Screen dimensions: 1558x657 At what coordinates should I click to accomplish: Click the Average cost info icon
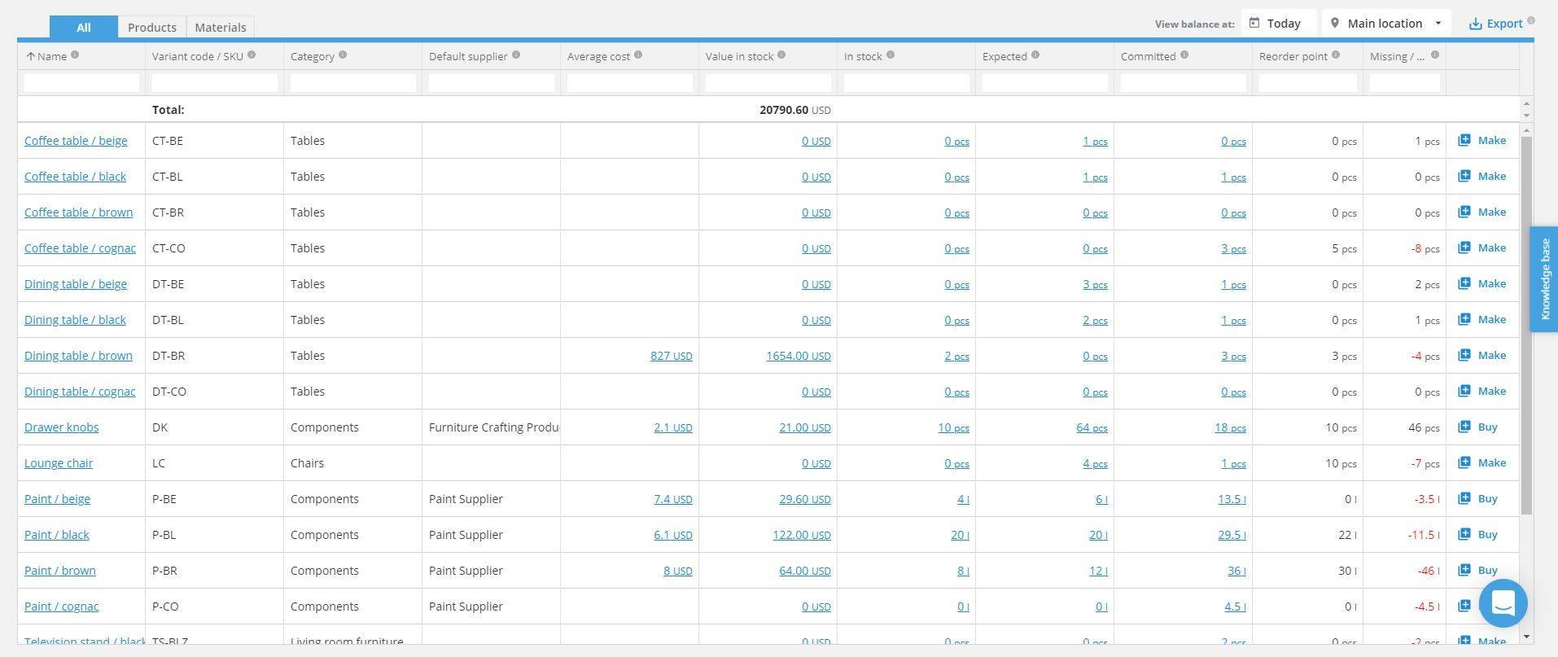pyautogui.click(x=638, y=55)
